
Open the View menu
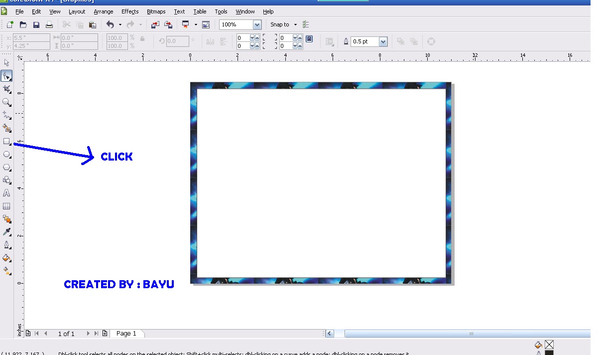tap(55, 11)
